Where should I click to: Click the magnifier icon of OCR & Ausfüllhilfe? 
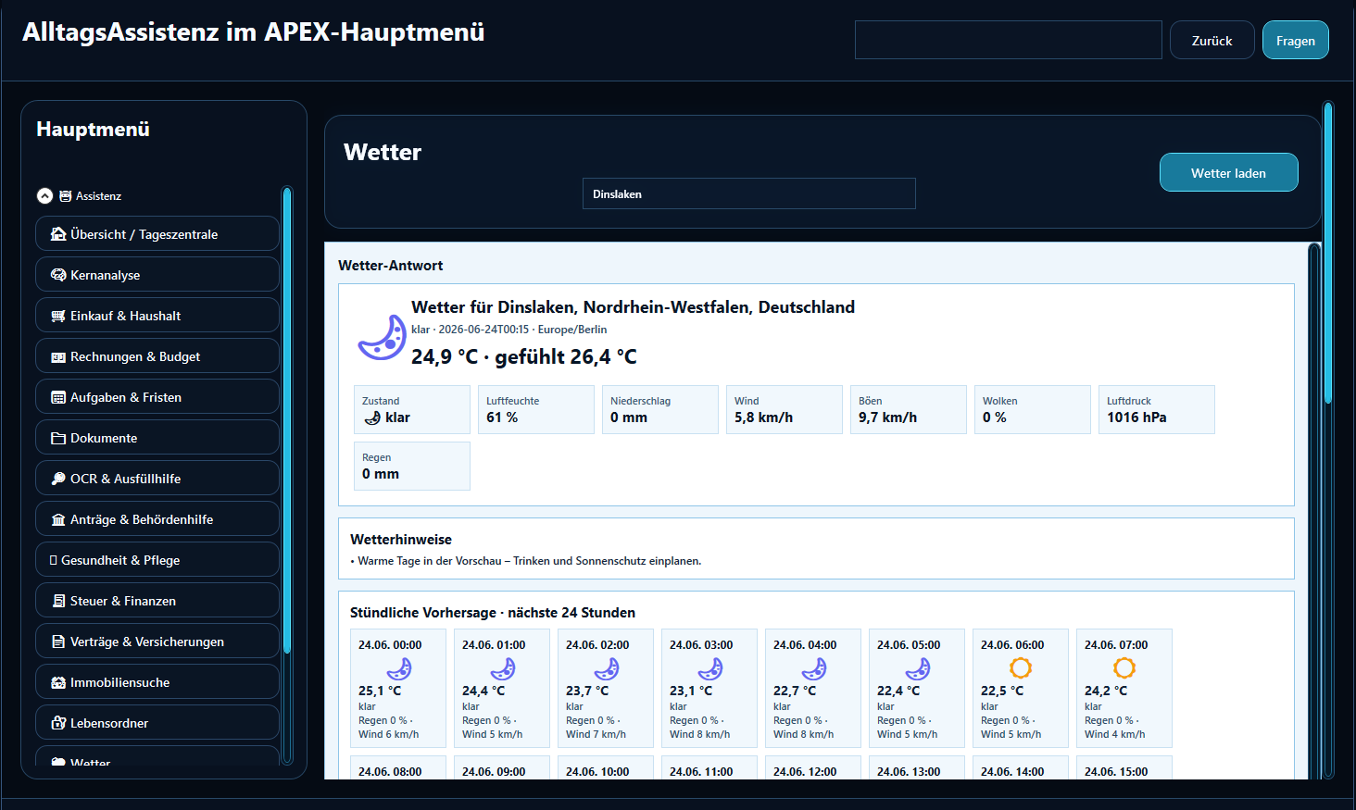[58, 479]
